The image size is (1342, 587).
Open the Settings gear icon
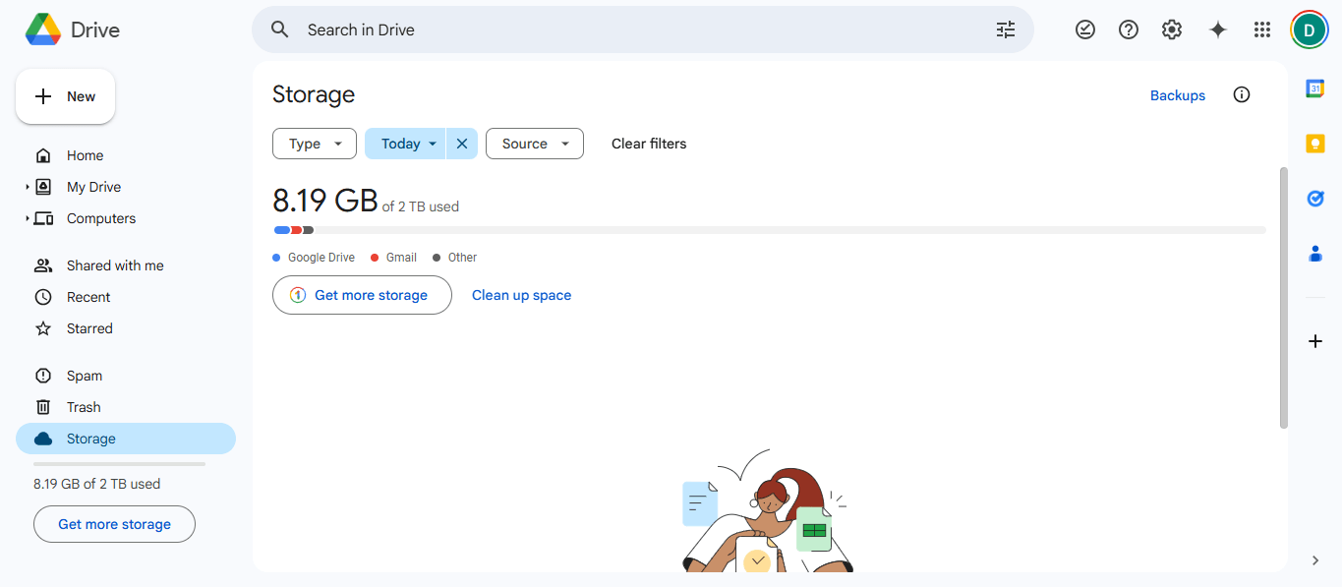click(1172, 29)
